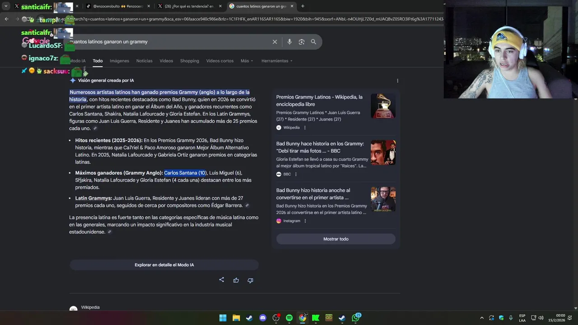Screen dimensions: 578x325
Task: Open the tab search dropdown arrow
Action: pyautogui.click(x=6, y=6)
